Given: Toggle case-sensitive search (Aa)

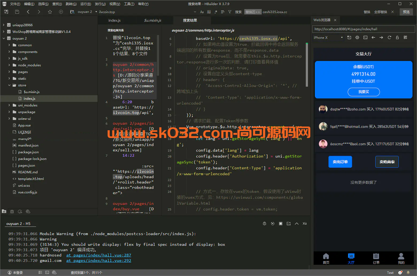Looking at the screenshot, I should 202,12.
